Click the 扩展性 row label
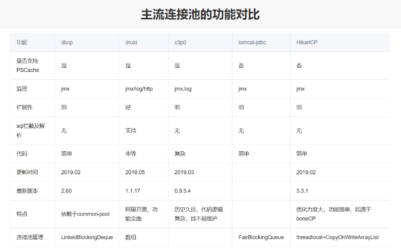Screen dimensions: 401x251 tap(25, 107)
